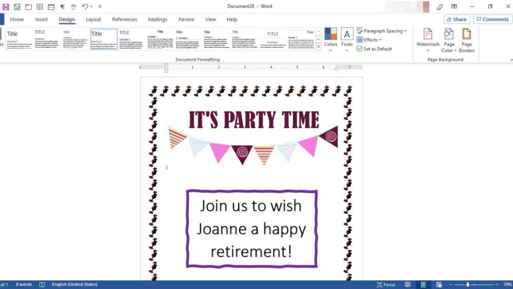The width and height of the screenshot is (513, 289).
Task: Click the Save icon in the title bar
Action: pos(6,7)
